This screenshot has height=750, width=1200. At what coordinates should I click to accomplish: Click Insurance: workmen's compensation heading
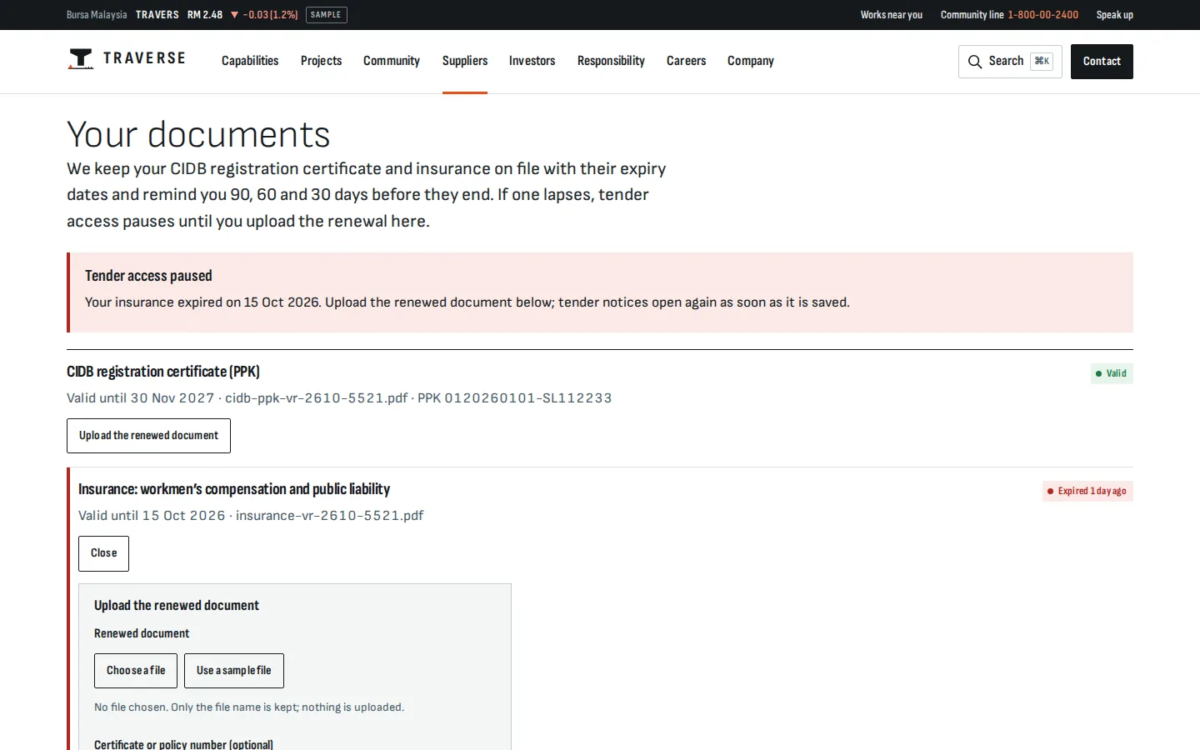point(234,489)
